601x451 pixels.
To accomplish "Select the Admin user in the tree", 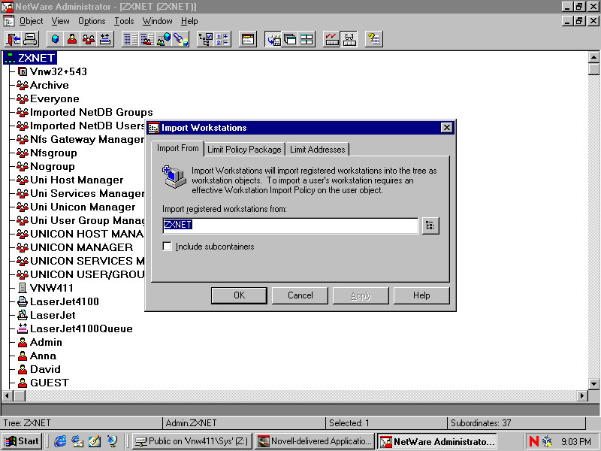I will coord(40,342).
